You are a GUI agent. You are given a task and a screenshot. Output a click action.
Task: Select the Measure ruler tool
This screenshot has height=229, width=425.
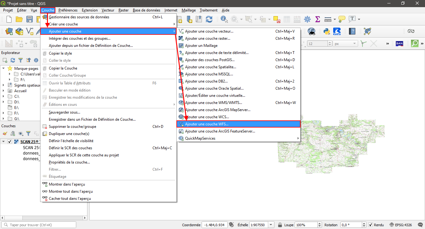[328, 19]
